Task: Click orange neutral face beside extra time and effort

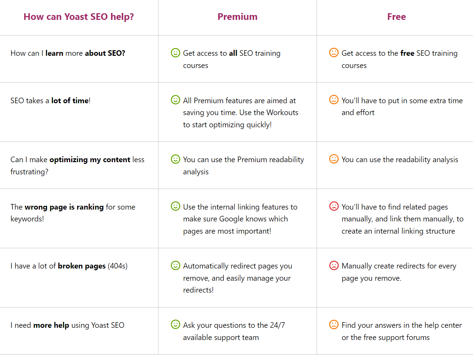Action: point(334,100)
